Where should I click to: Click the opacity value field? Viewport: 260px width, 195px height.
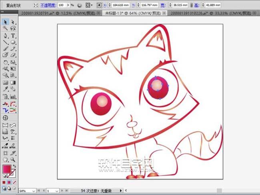[x=62, y=5]
